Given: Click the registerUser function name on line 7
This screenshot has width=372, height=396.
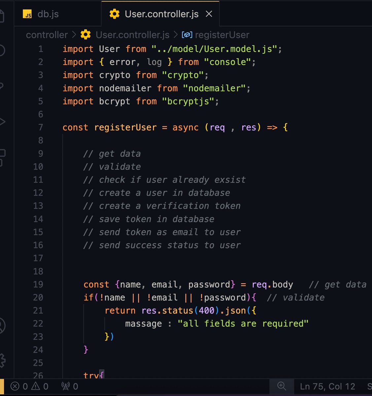Looking at the screenshot, I should click(125, 127).
